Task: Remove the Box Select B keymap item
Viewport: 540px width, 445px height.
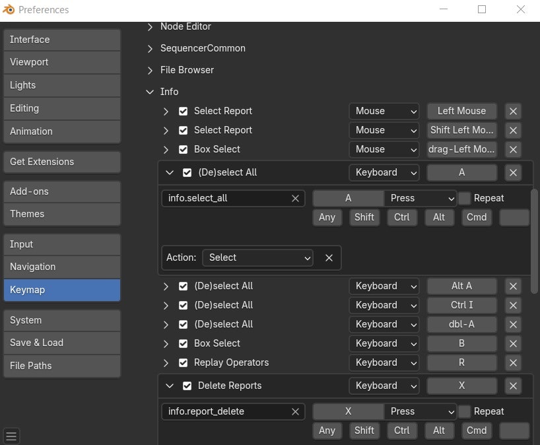Action: (513, 343)
